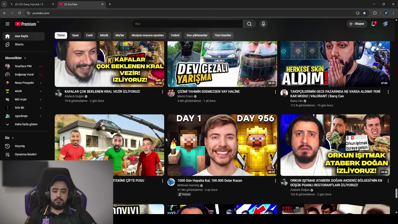Select the Oyun filter chip
The width and height of the screenshot is (398, 224).
coord(75,35)
